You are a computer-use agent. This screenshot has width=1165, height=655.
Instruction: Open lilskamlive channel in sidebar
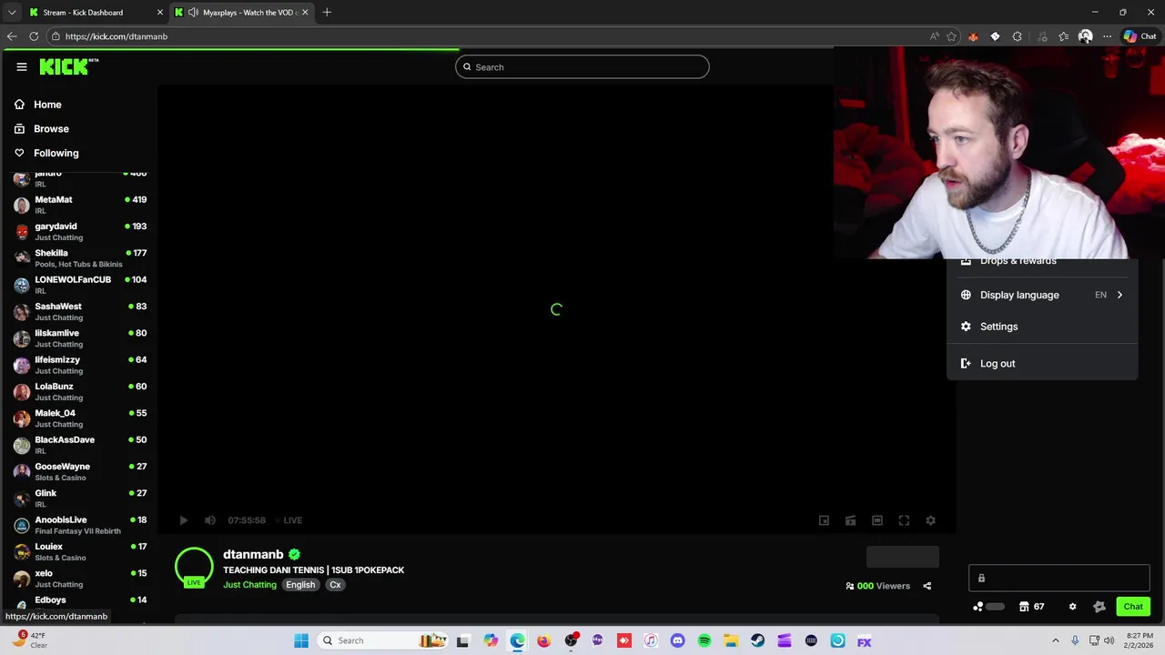tap(80, 338)
